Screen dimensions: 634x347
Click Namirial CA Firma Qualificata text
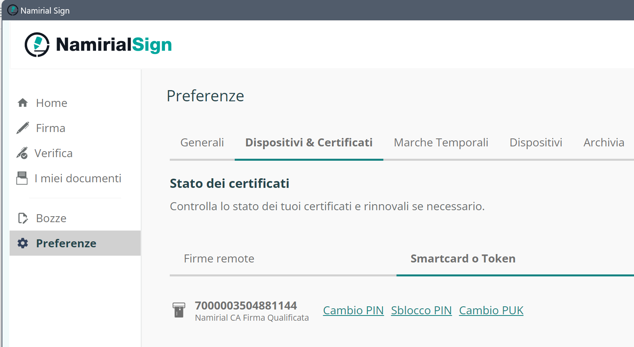pyautogui.click(x=252, y=317)
